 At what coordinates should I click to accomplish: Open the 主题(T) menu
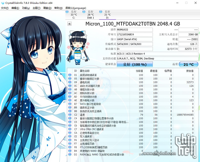tap(37, 8)
